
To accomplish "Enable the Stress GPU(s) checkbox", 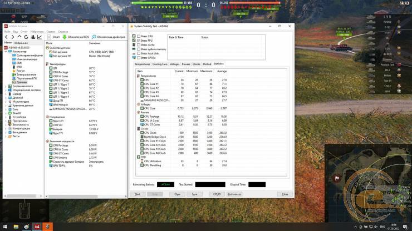I will click(139, 58).
